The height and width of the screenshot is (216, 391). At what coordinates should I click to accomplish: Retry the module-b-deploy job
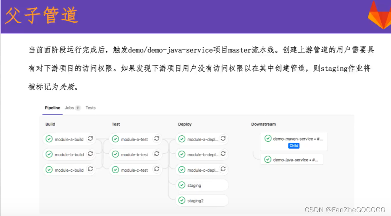point(223,154)
